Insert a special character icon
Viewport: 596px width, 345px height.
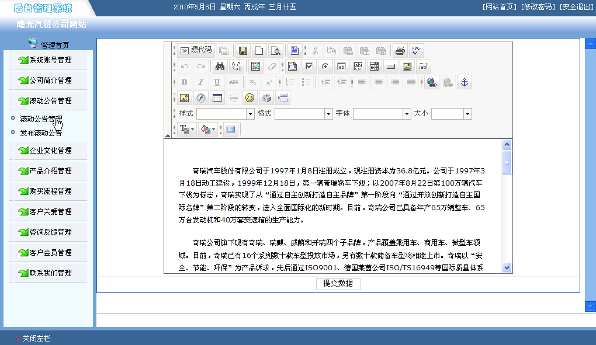266,98
